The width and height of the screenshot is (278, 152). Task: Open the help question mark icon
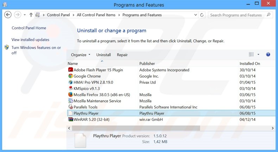pos(268,55)
